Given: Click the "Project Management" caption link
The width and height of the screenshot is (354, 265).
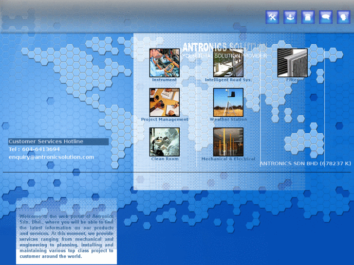Looking at the screenshot, I should (165, 119).
